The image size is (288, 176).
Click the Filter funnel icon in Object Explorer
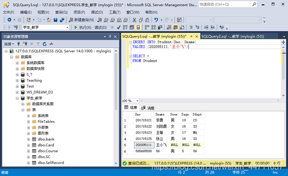(x=38, y=44)
